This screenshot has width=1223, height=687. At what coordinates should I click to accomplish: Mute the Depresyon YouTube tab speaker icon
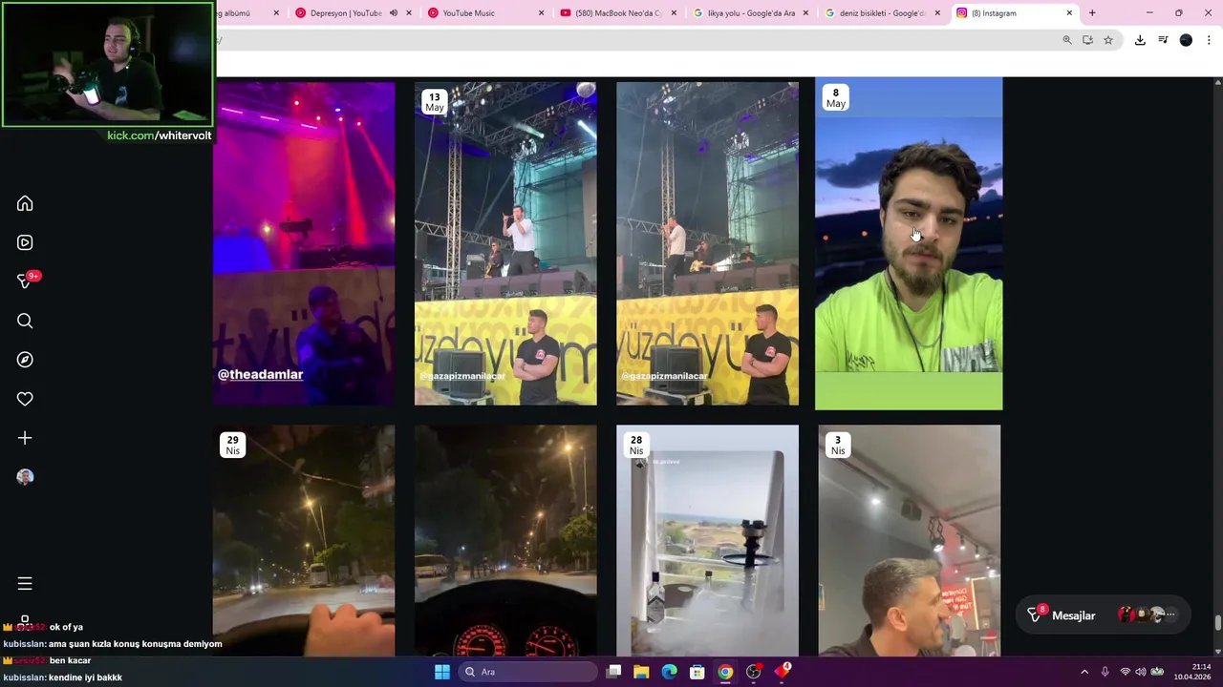pos(394,13)
